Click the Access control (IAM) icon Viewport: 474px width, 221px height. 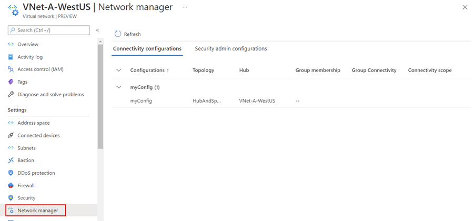click(x=11, y=69)
